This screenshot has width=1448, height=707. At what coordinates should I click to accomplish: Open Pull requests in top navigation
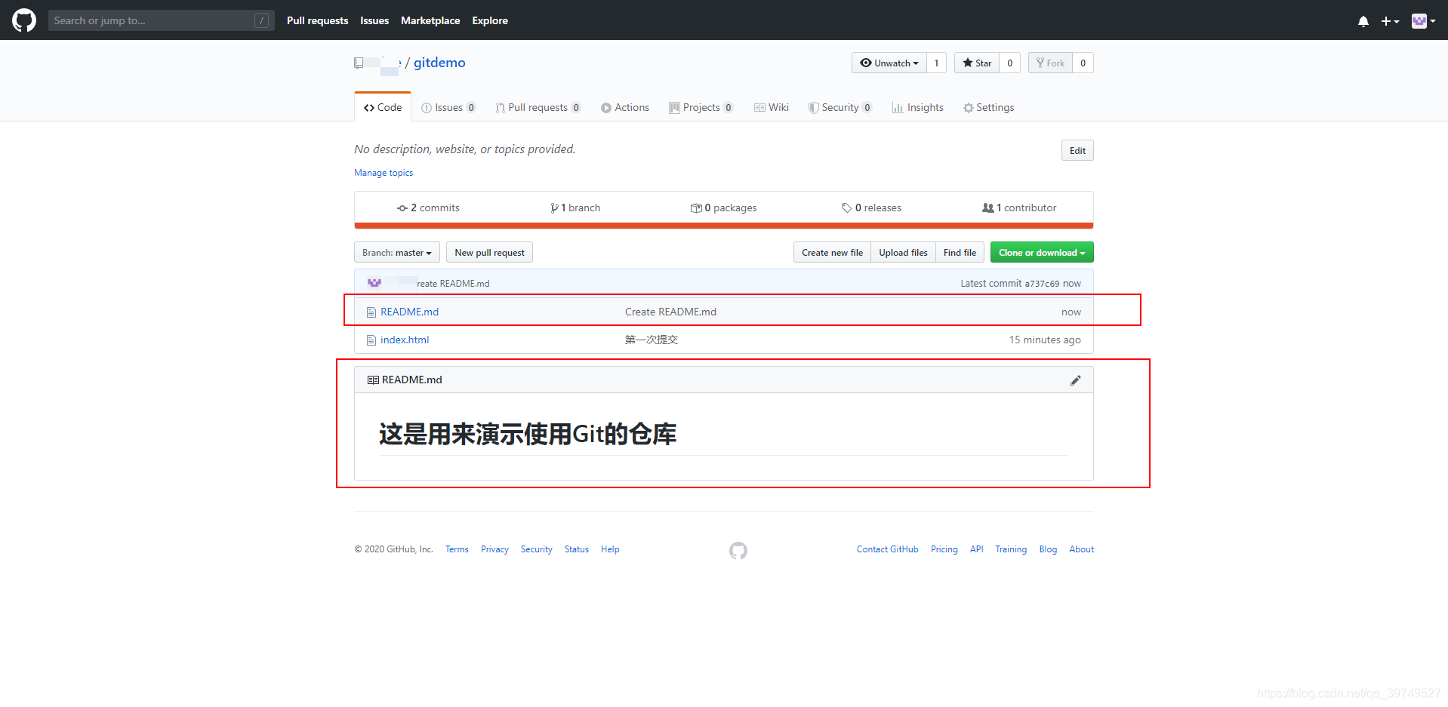tap(317, 20)
